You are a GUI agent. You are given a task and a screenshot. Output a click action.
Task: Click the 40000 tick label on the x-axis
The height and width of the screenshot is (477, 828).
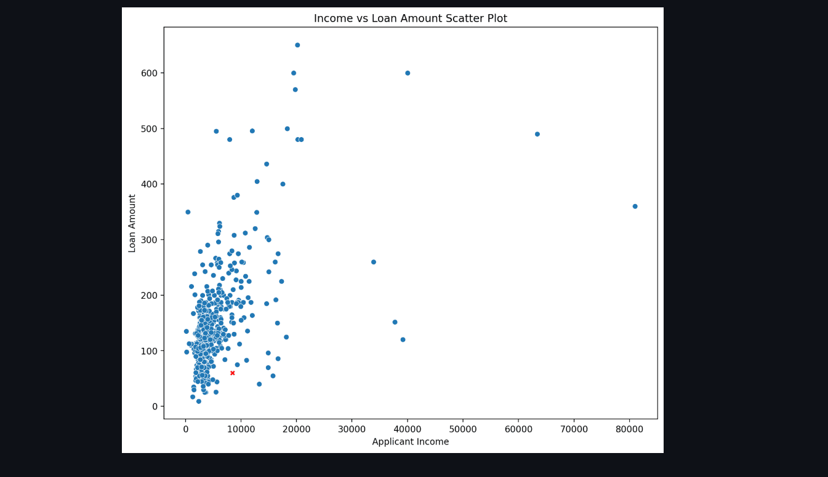(x=407, y=431)
